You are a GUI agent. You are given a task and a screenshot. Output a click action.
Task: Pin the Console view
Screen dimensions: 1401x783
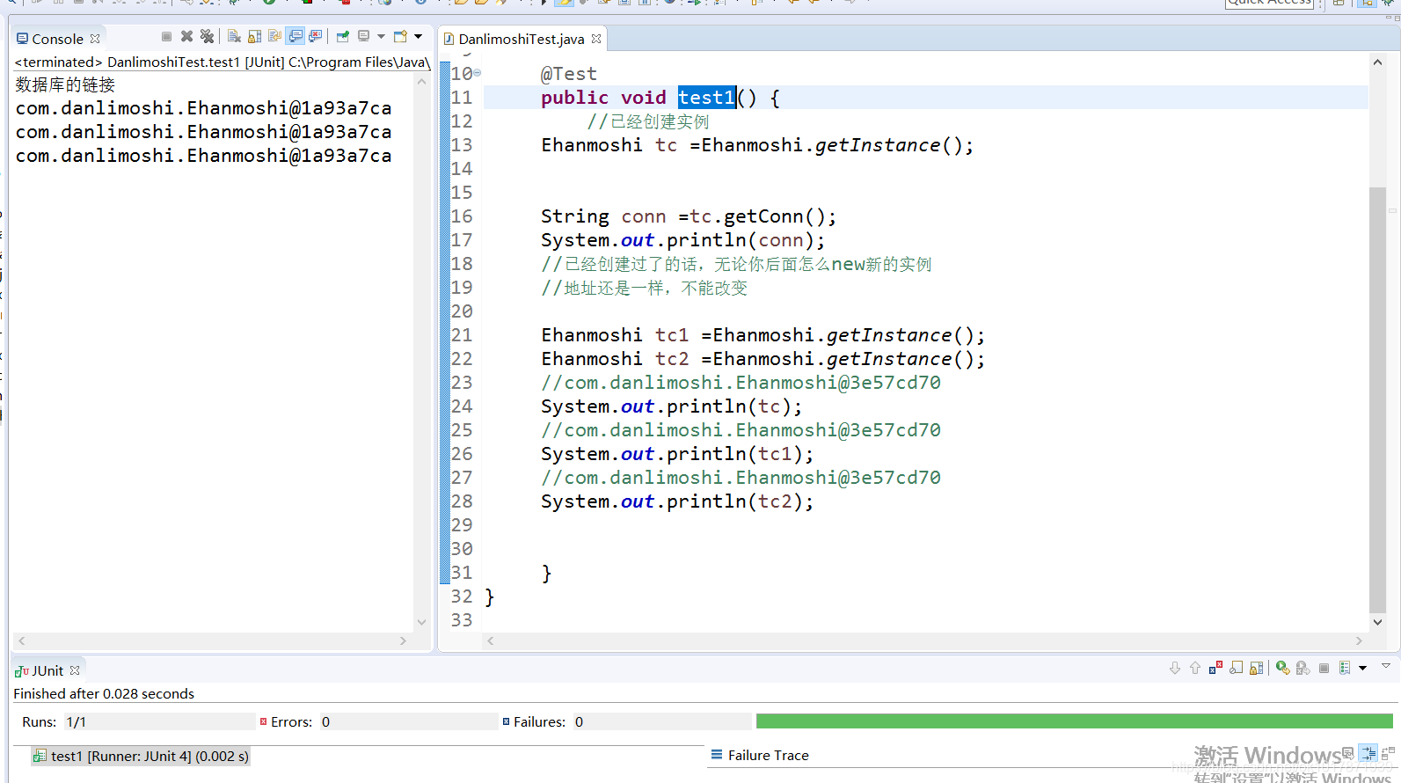point(343,36)
